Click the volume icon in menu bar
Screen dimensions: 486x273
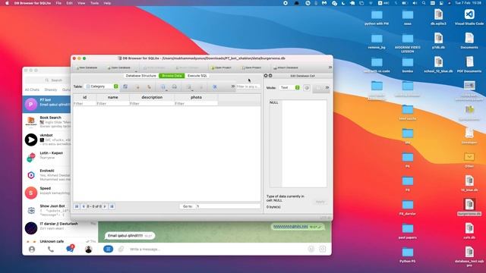415,3
